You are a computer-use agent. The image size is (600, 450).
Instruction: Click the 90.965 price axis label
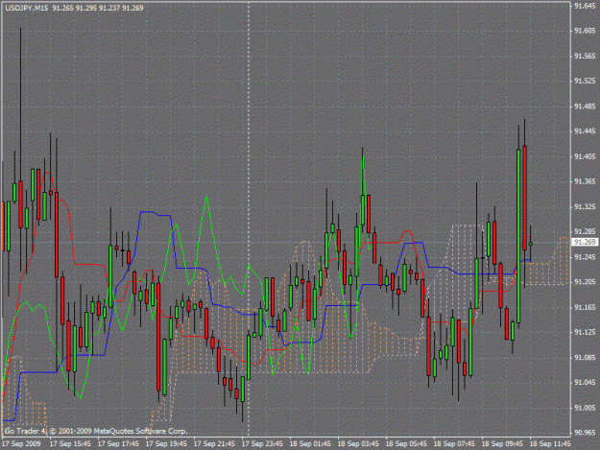coord(585,433)
